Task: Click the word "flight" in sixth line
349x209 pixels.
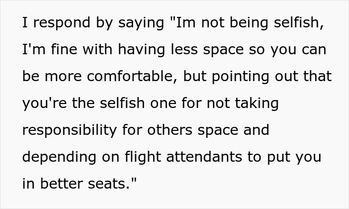Action: click(x=143, y=157)
